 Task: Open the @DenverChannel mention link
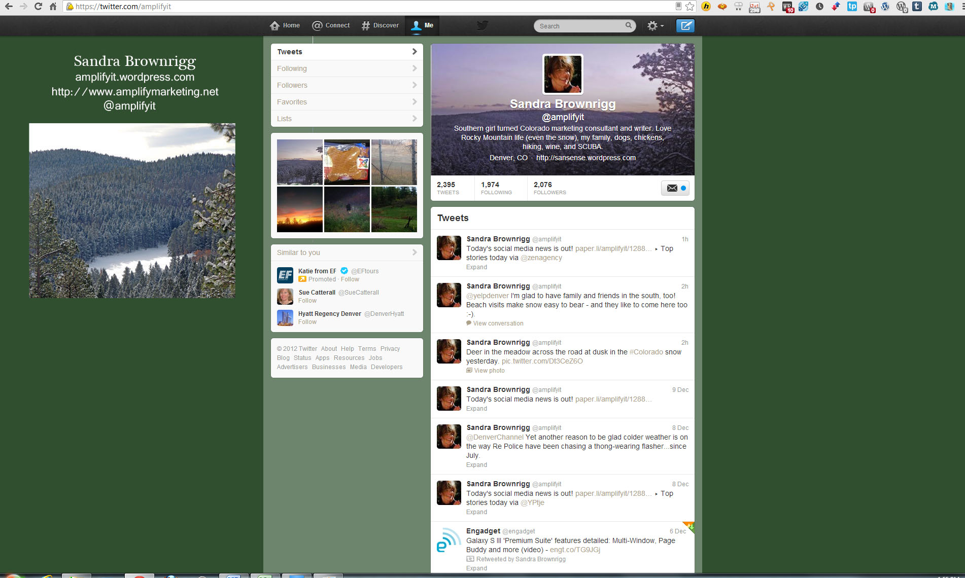495,437
